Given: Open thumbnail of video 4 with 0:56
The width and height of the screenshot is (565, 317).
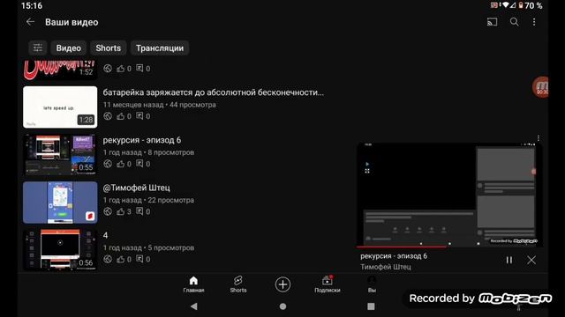Looking at the screenshot, I should 60,250.
